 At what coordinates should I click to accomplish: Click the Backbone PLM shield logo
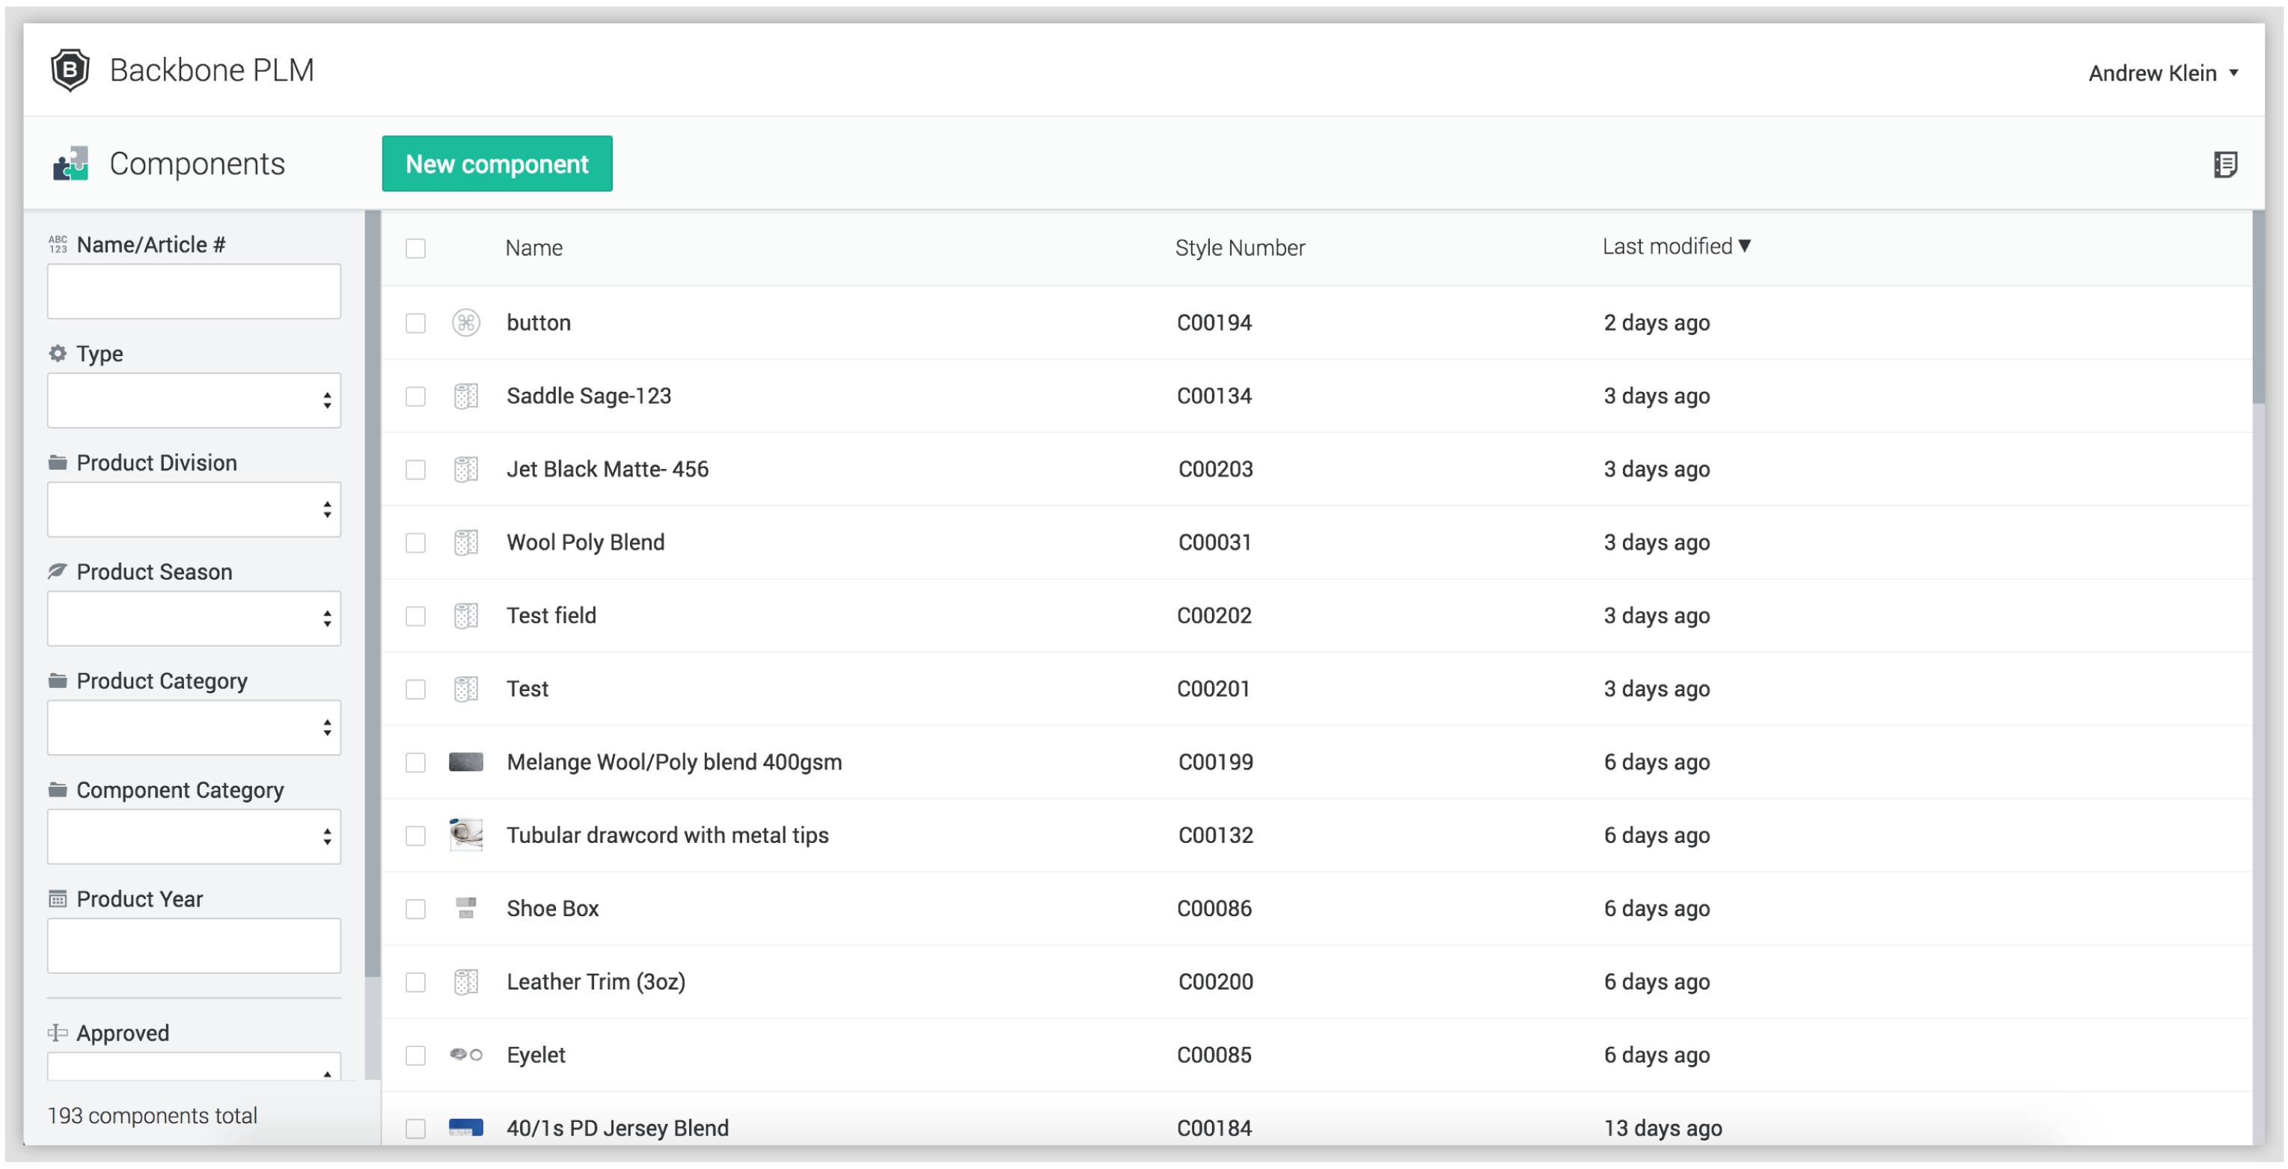click(x=70, y=70)
